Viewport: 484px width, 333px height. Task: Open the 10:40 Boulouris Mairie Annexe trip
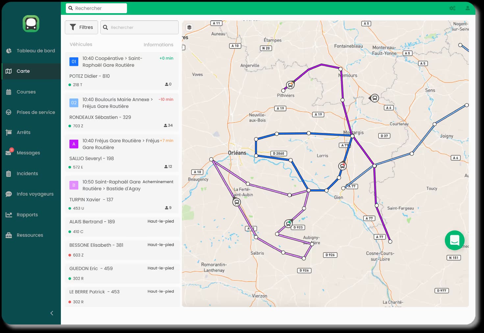pos(117,103)
